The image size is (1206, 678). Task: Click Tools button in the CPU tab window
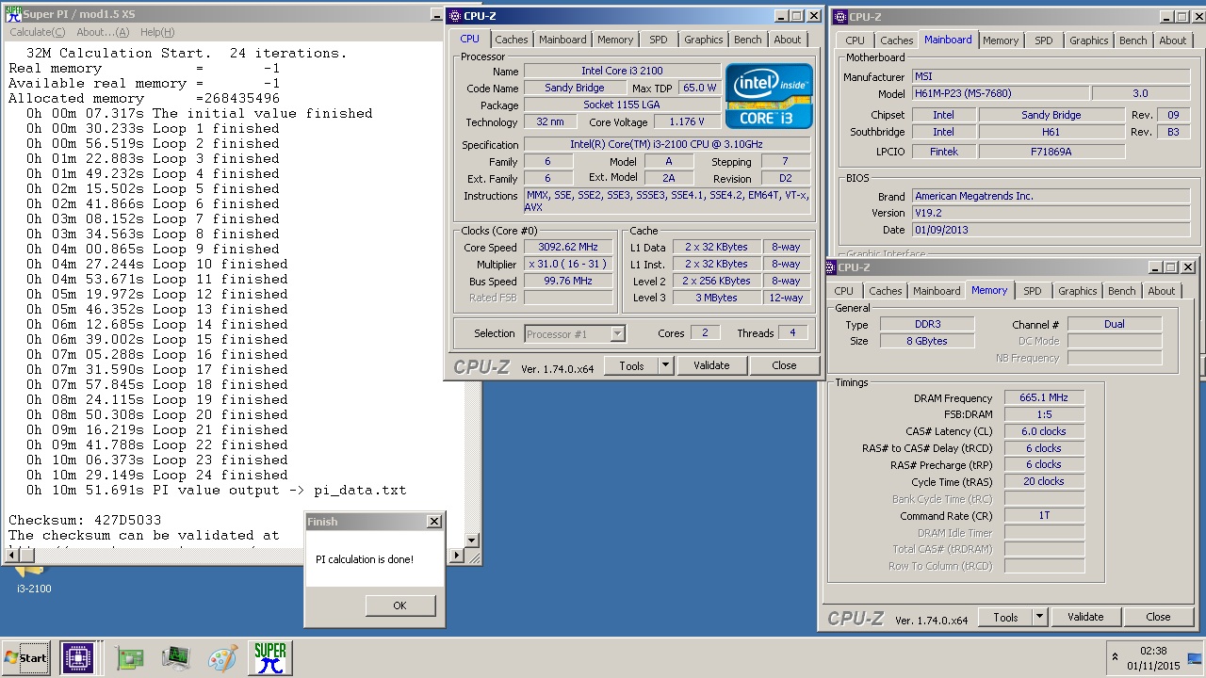(631, 365)
